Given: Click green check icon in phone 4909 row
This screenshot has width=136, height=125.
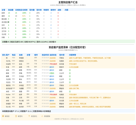Looking at the screenshot, I should [x=70, y=92].
